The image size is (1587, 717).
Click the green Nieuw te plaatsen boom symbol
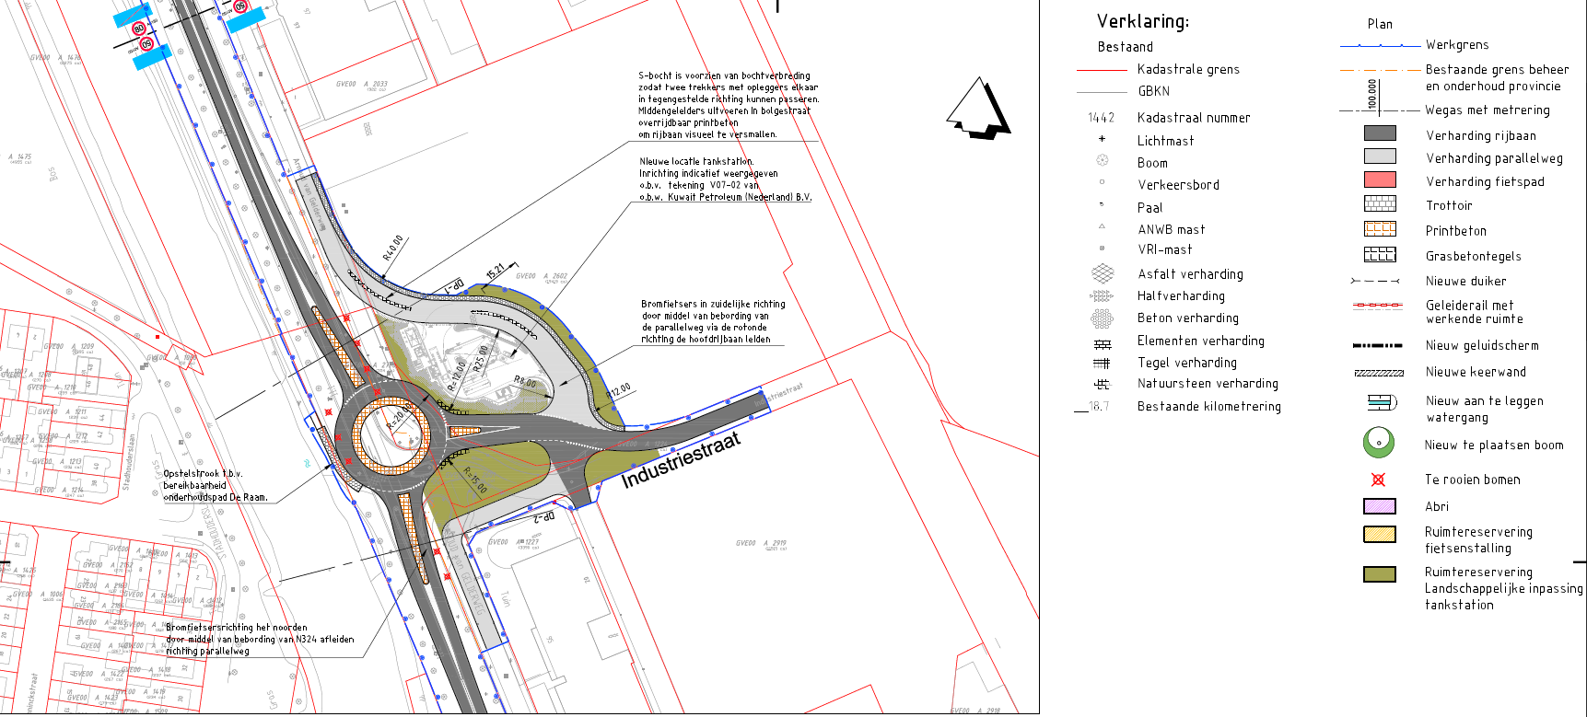pyautogui.click(x=1379, y=443)
